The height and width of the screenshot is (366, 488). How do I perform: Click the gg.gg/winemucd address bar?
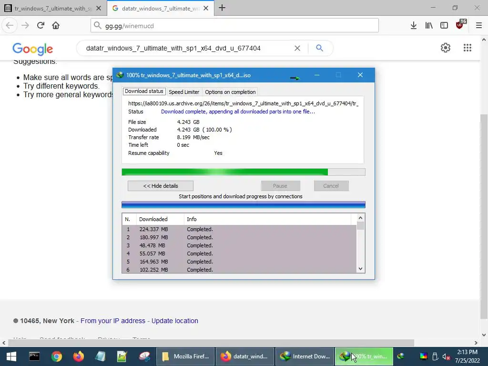[234, 26]
